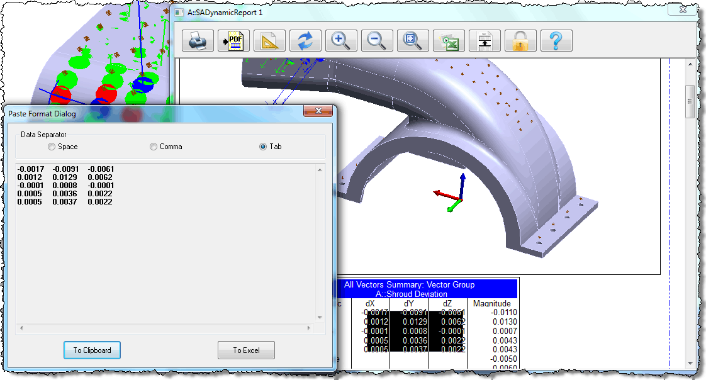
Task: Open the report page setup ruler icon
Action: pos(269,40)
